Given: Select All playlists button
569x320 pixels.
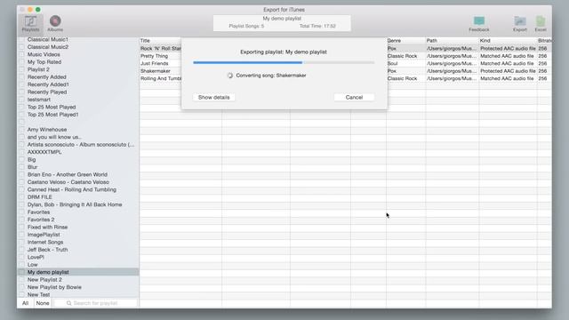Looking at the screenshot, I should (x=26, y=303).
